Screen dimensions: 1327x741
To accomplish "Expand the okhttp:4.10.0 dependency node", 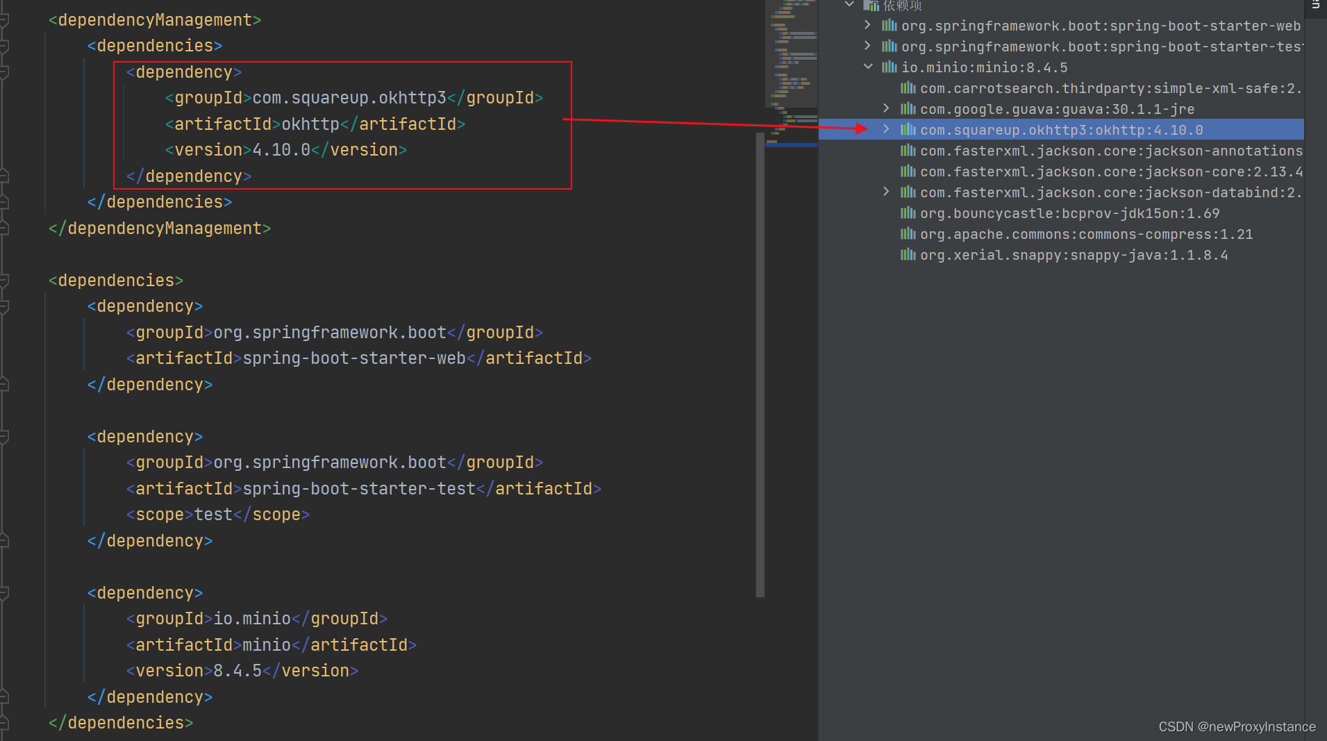I will click(x=886, y=129).
